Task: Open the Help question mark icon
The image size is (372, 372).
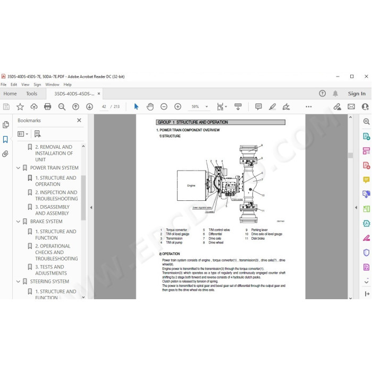Action: (322, 94)
